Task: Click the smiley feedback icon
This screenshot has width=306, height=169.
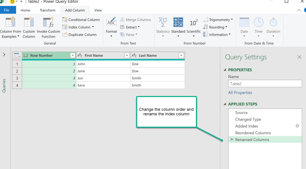Action: (12, 2)
